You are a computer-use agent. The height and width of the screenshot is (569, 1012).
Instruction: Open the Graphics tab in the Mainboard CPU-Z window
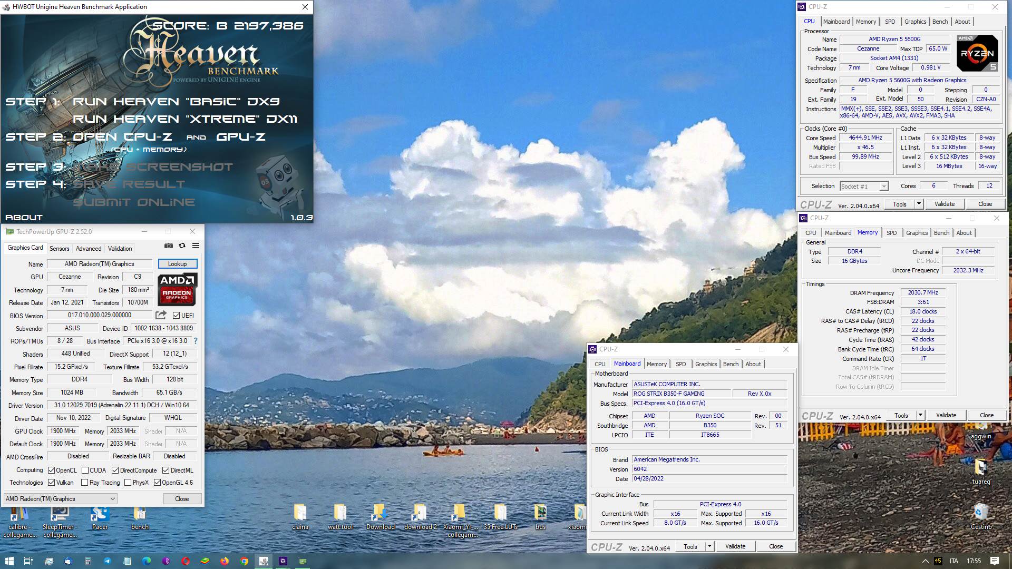(706, 364)
